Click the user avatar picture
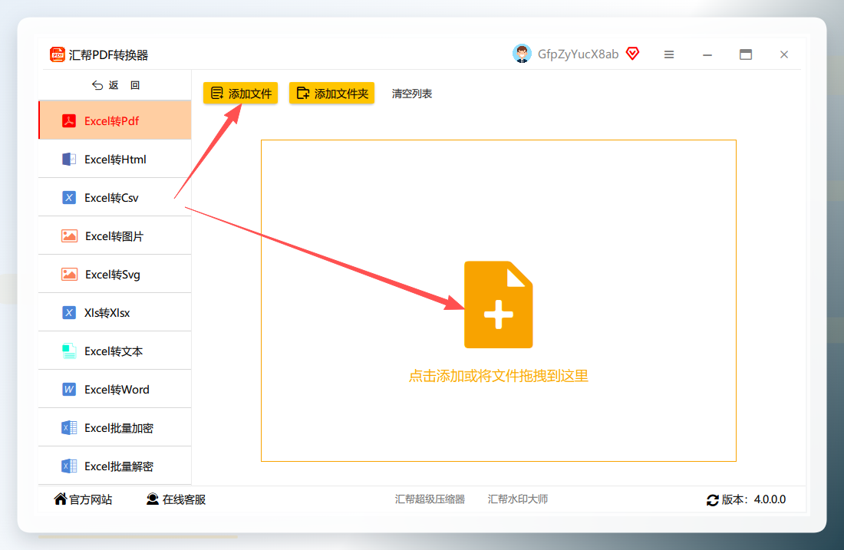The image size is (844, 550). (522, 54)
